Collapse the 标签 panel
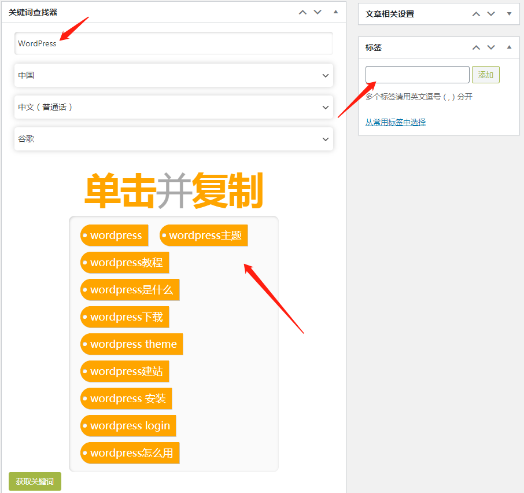This screenshot has width=524, height=493. click(x=509, y=47)
